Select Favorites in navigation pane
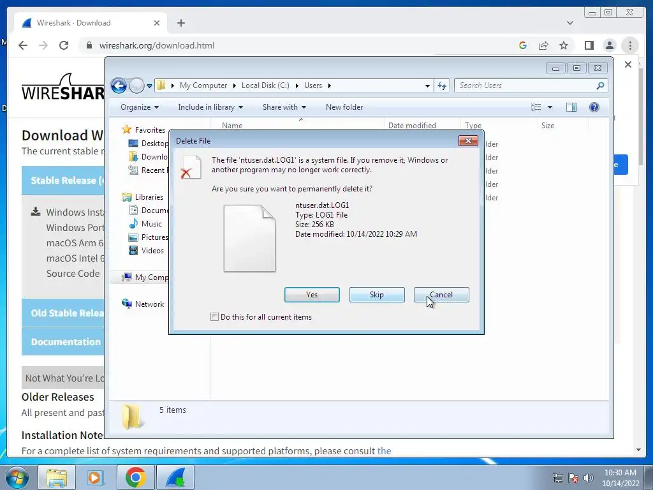Image resolution: width=653 pixels, height=490 pixels. coord(143,130)
